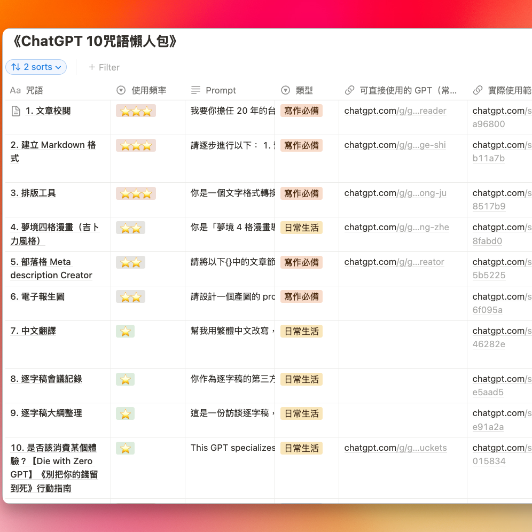Image resolution: width=532 pixels, height=532 pixels.
Task: Open the usage example link ending 8fabd0
Action: click(502, 234)
